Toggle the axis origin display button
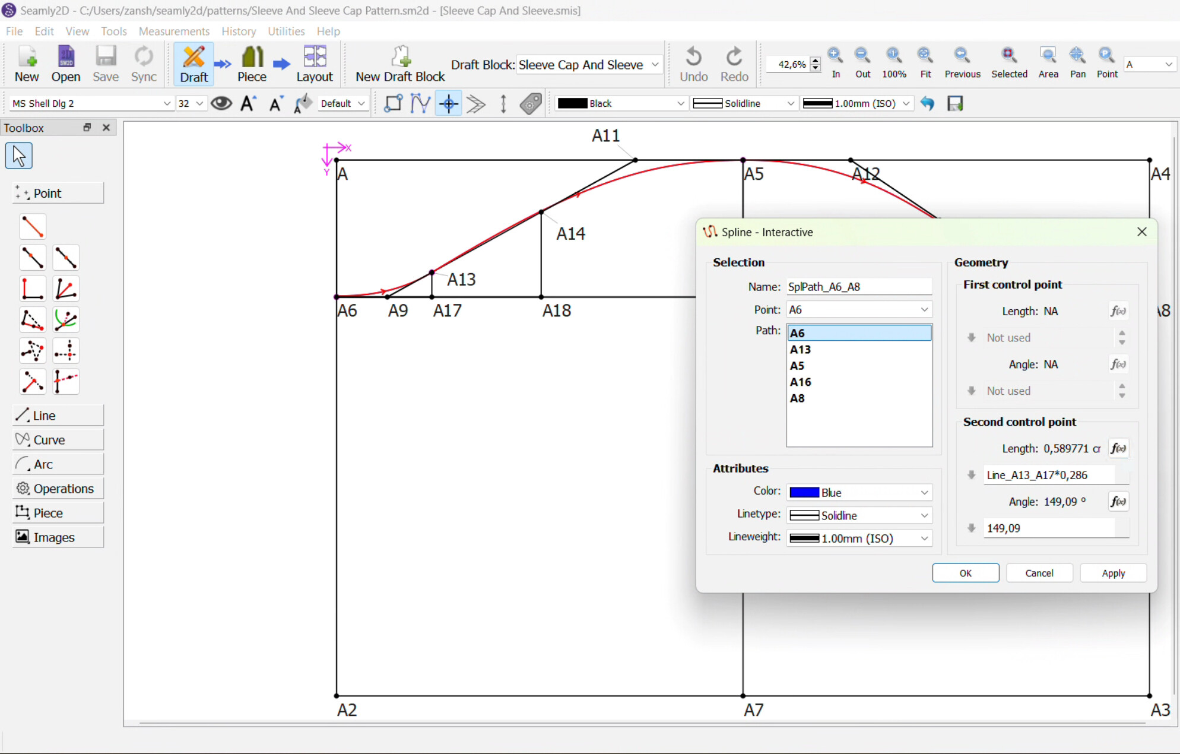Viewport: 1180px width, 754px height. pos(449,103)
